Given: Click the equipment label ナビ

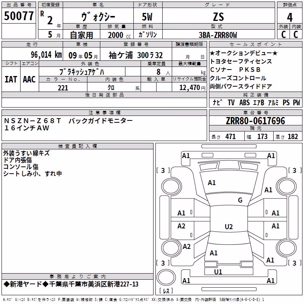Looking at the screenshot, I should [217, 103].
